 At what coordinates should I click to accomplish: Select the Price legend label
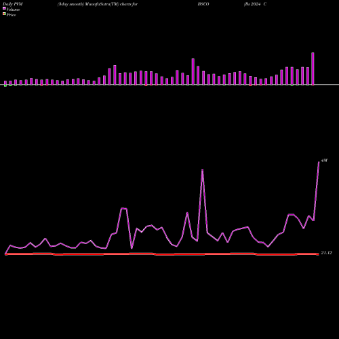11,15
